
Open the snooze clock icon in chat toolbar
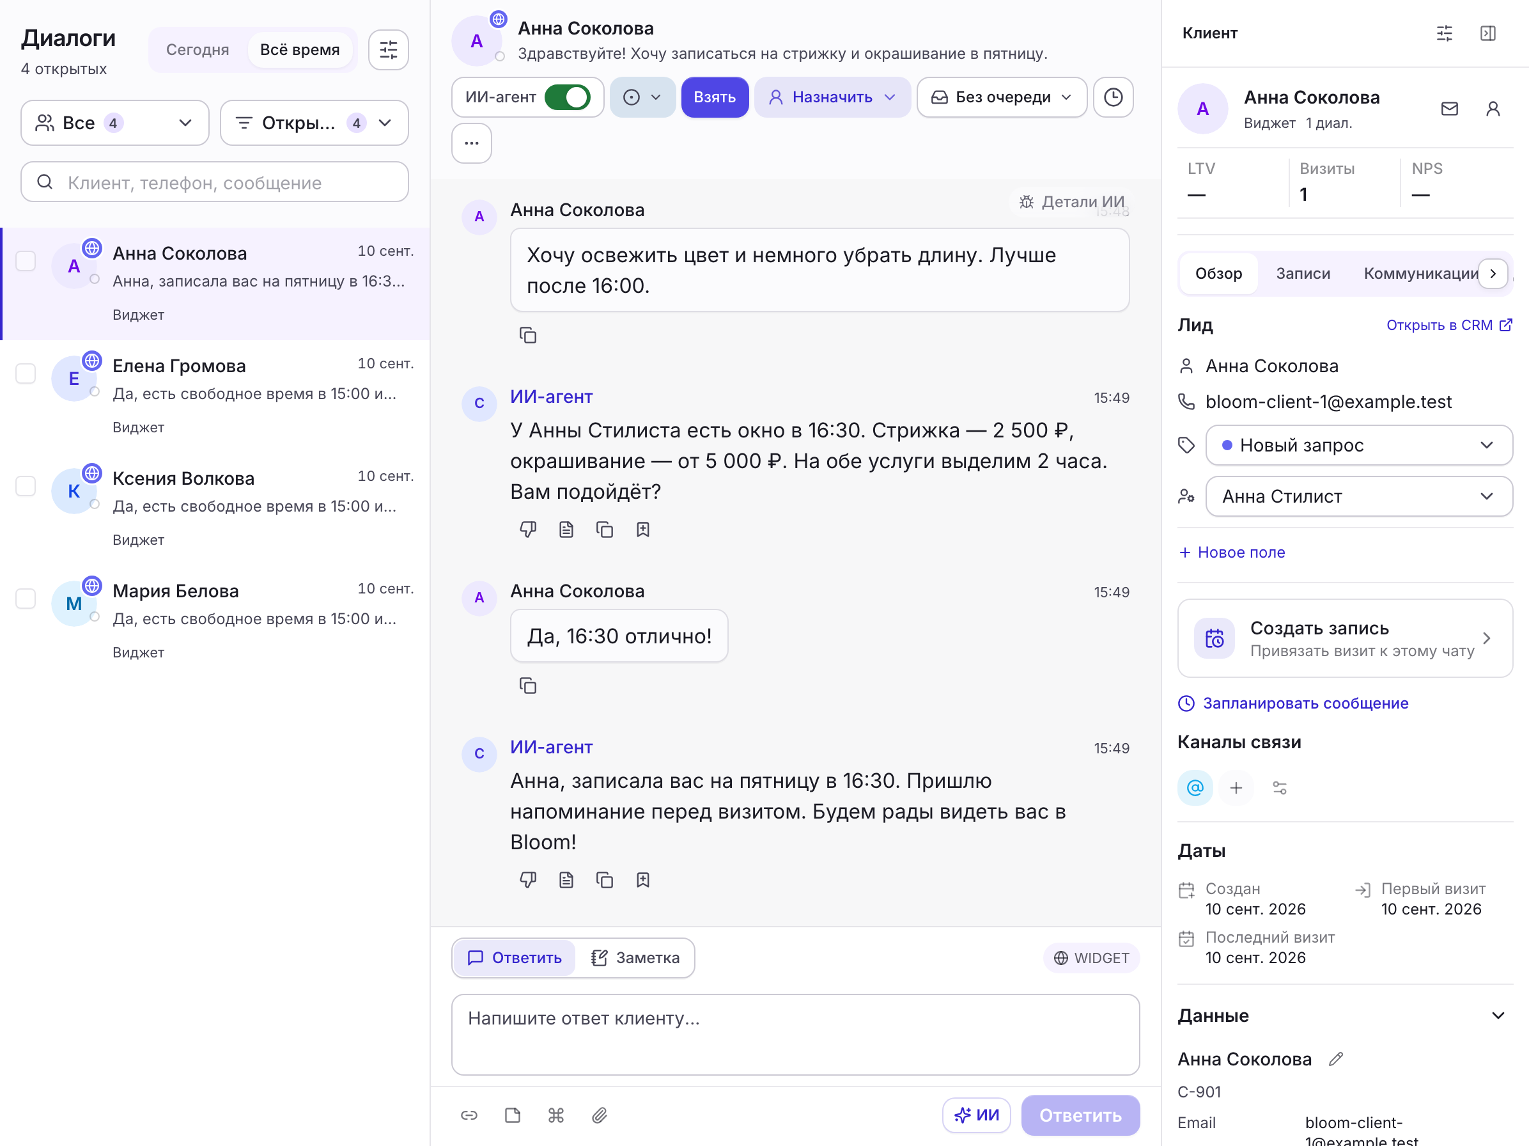point(1113,97)
